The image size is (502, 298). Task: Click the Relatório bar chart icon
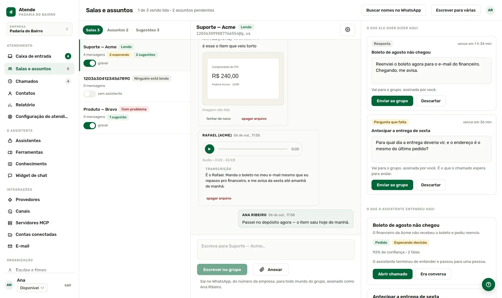(10, 105)
